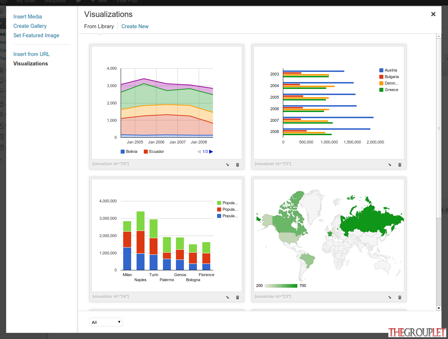Switch to the From Library tab
This screenshot has height=339, width=448.
[x=99, y=26]
